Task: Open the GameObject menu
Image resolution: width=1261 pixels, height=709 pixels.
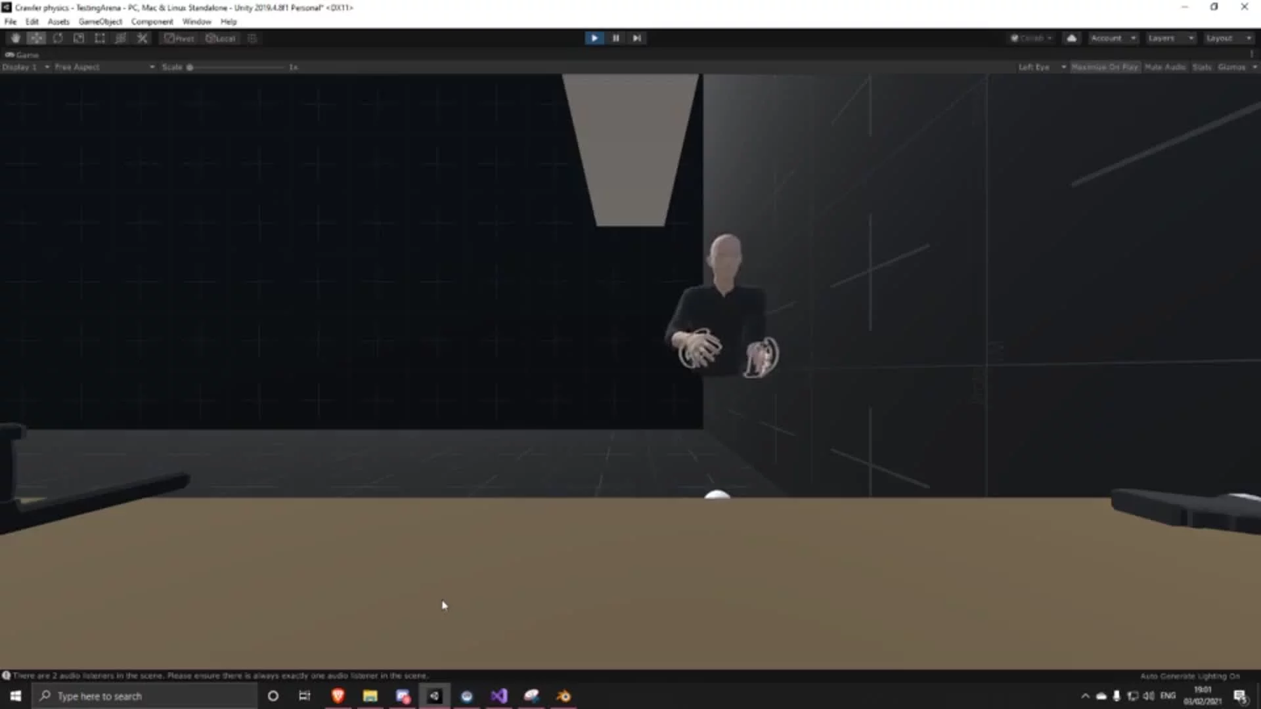Action: pyautogui.click(x=100, y=22)
